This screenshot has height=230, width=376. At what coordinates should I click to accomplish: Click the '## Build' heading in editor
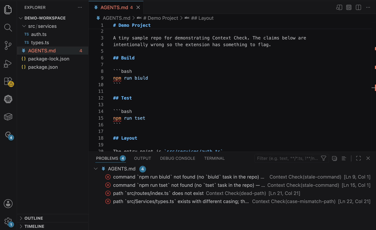click(124, 58)
